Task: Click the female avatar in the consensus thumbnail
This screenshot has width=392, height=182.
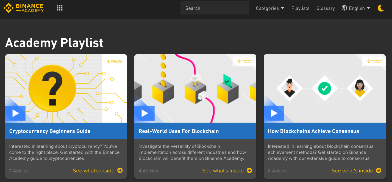Action: (x=360, y=88)
